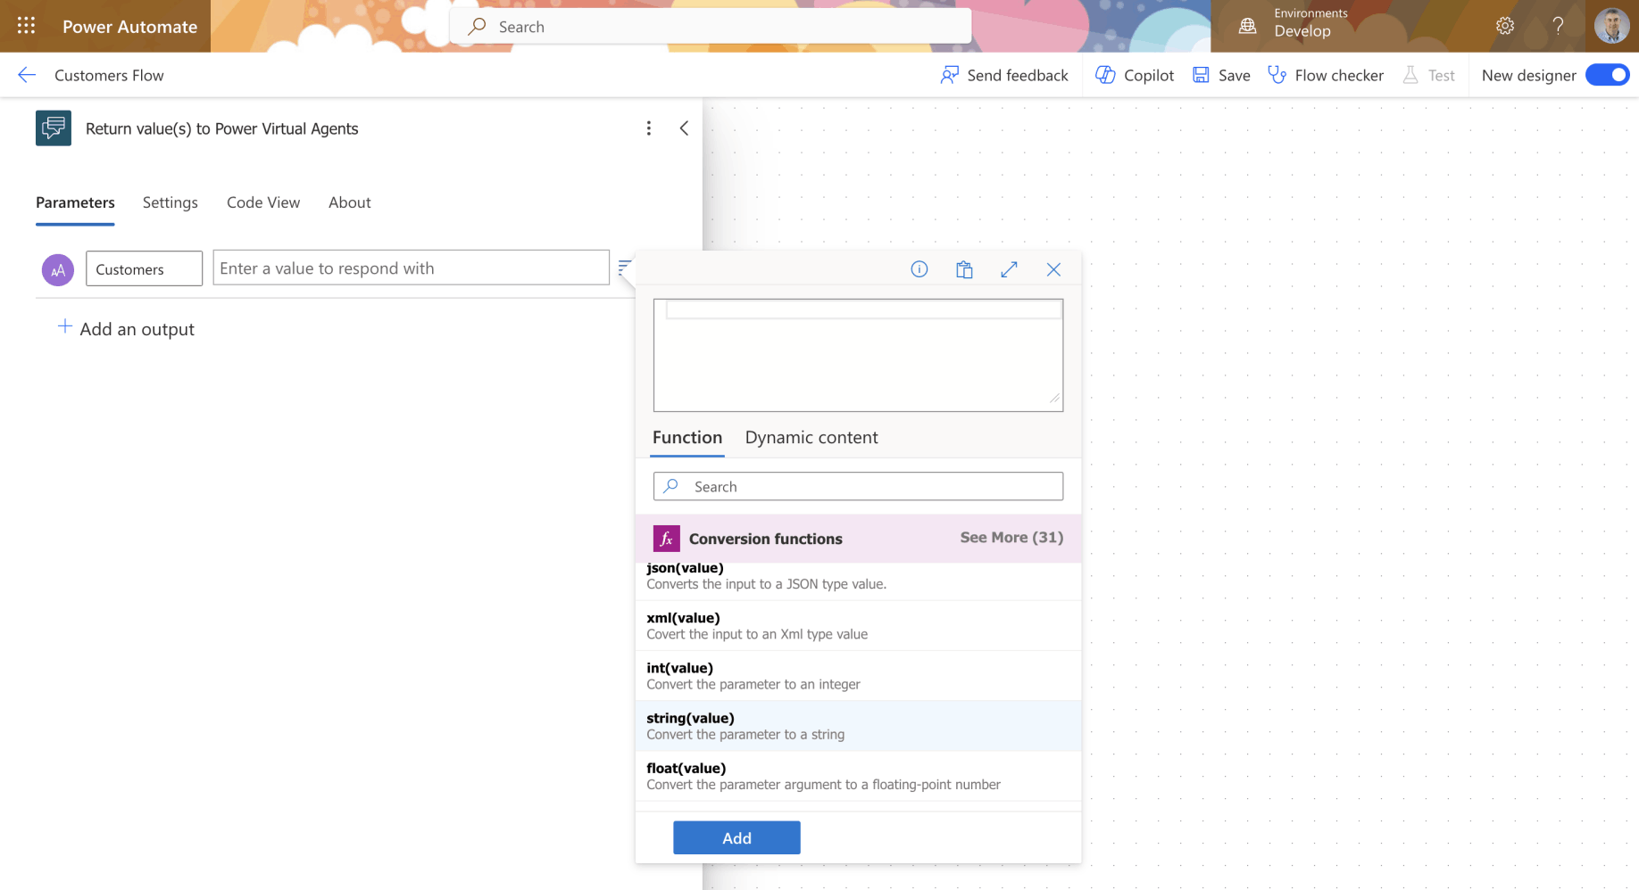Toggle the New designer switch
The height and width of the screenshot is (890, 1639).
coord(1607,75)
